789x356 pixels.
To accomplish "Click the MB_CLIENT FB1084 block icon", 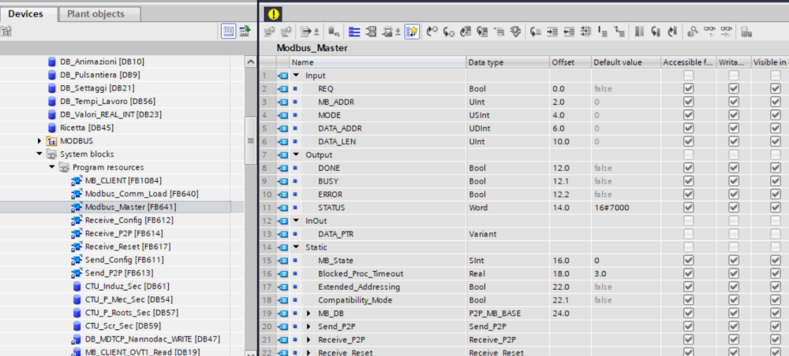I will (77, 180).
